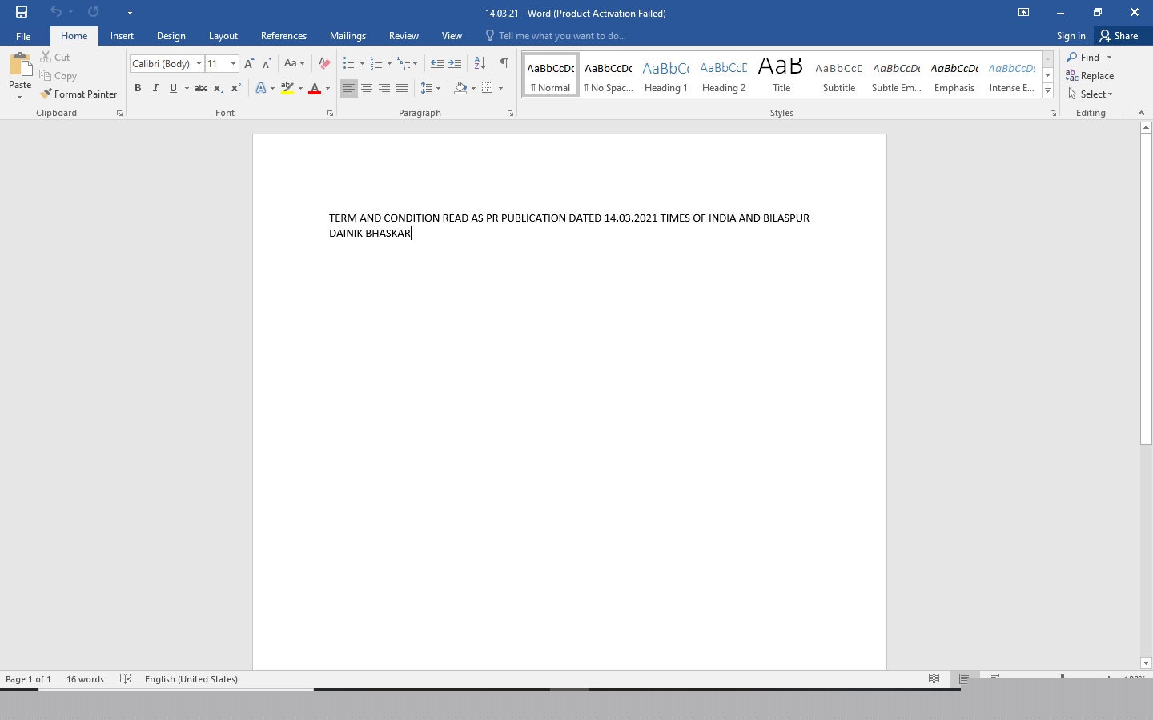Justify the paragraph text
Image resolution: width=1153 pixels, height=720 pixels.
[x=402, y=88]
